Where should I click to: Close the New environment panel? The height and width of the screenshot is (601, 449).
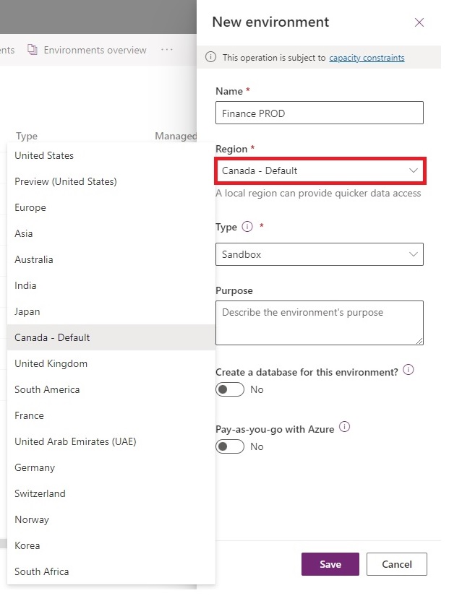(x=419, y=22)
